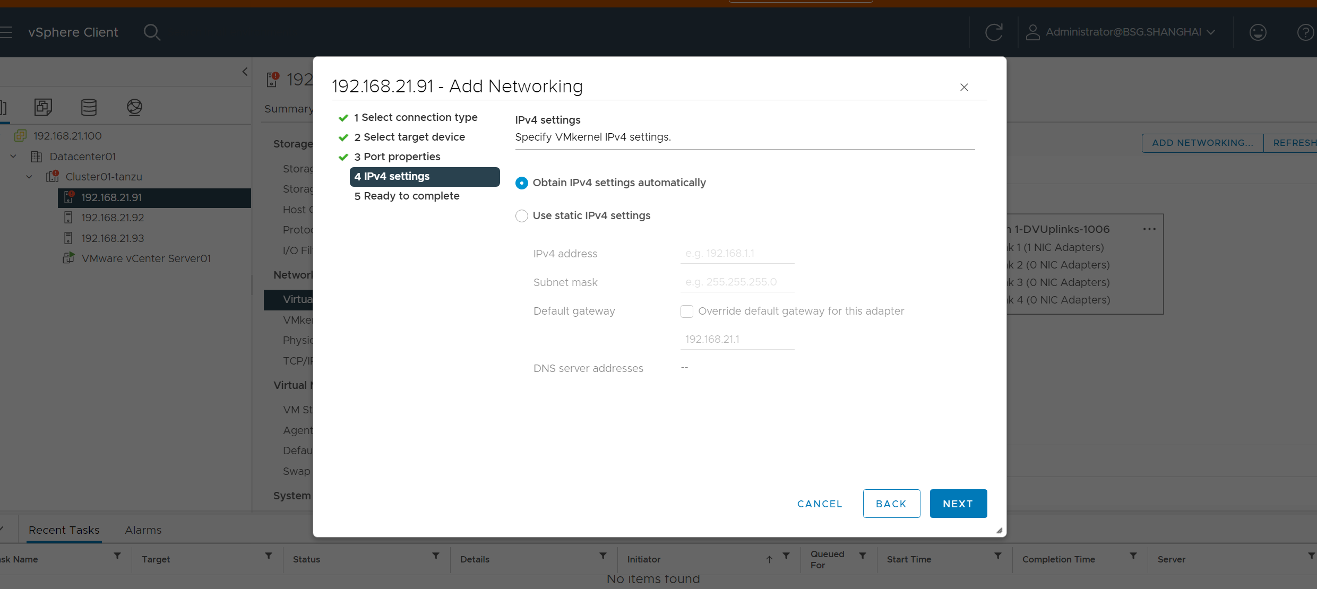The height and width of the screenshot is (589, 1317).
Task: Switch to VMs and Templates inventory icon
Action: [43, 107]
